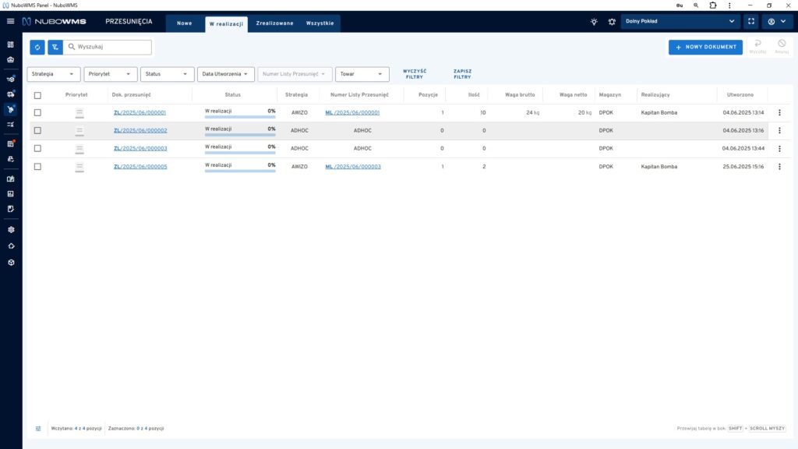The width and height of the screenshot is (798, 449).
Task: Click the Nowy Dokument button
Action: (x=705, y=47)
